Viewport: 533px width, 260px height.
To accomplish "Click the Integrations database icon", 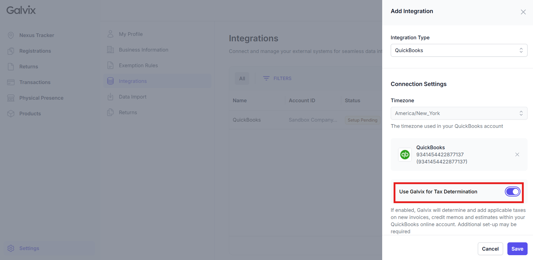I will point(110,81).
